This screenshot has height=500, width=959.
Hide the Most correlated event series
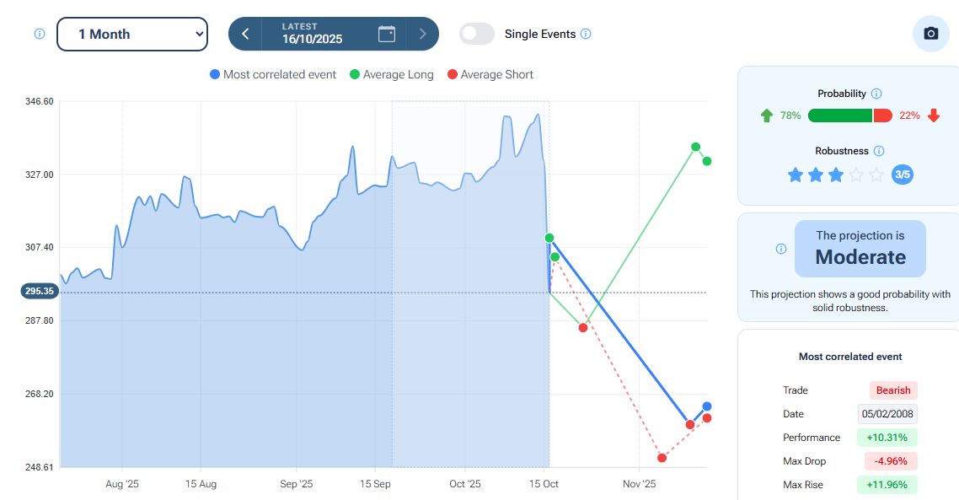click(272, 74)
